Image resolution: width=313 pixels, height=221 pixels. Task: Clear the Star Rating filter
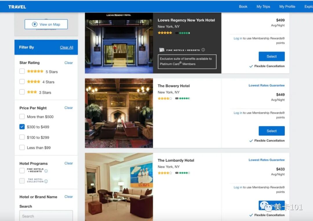(x=69, y=63)
